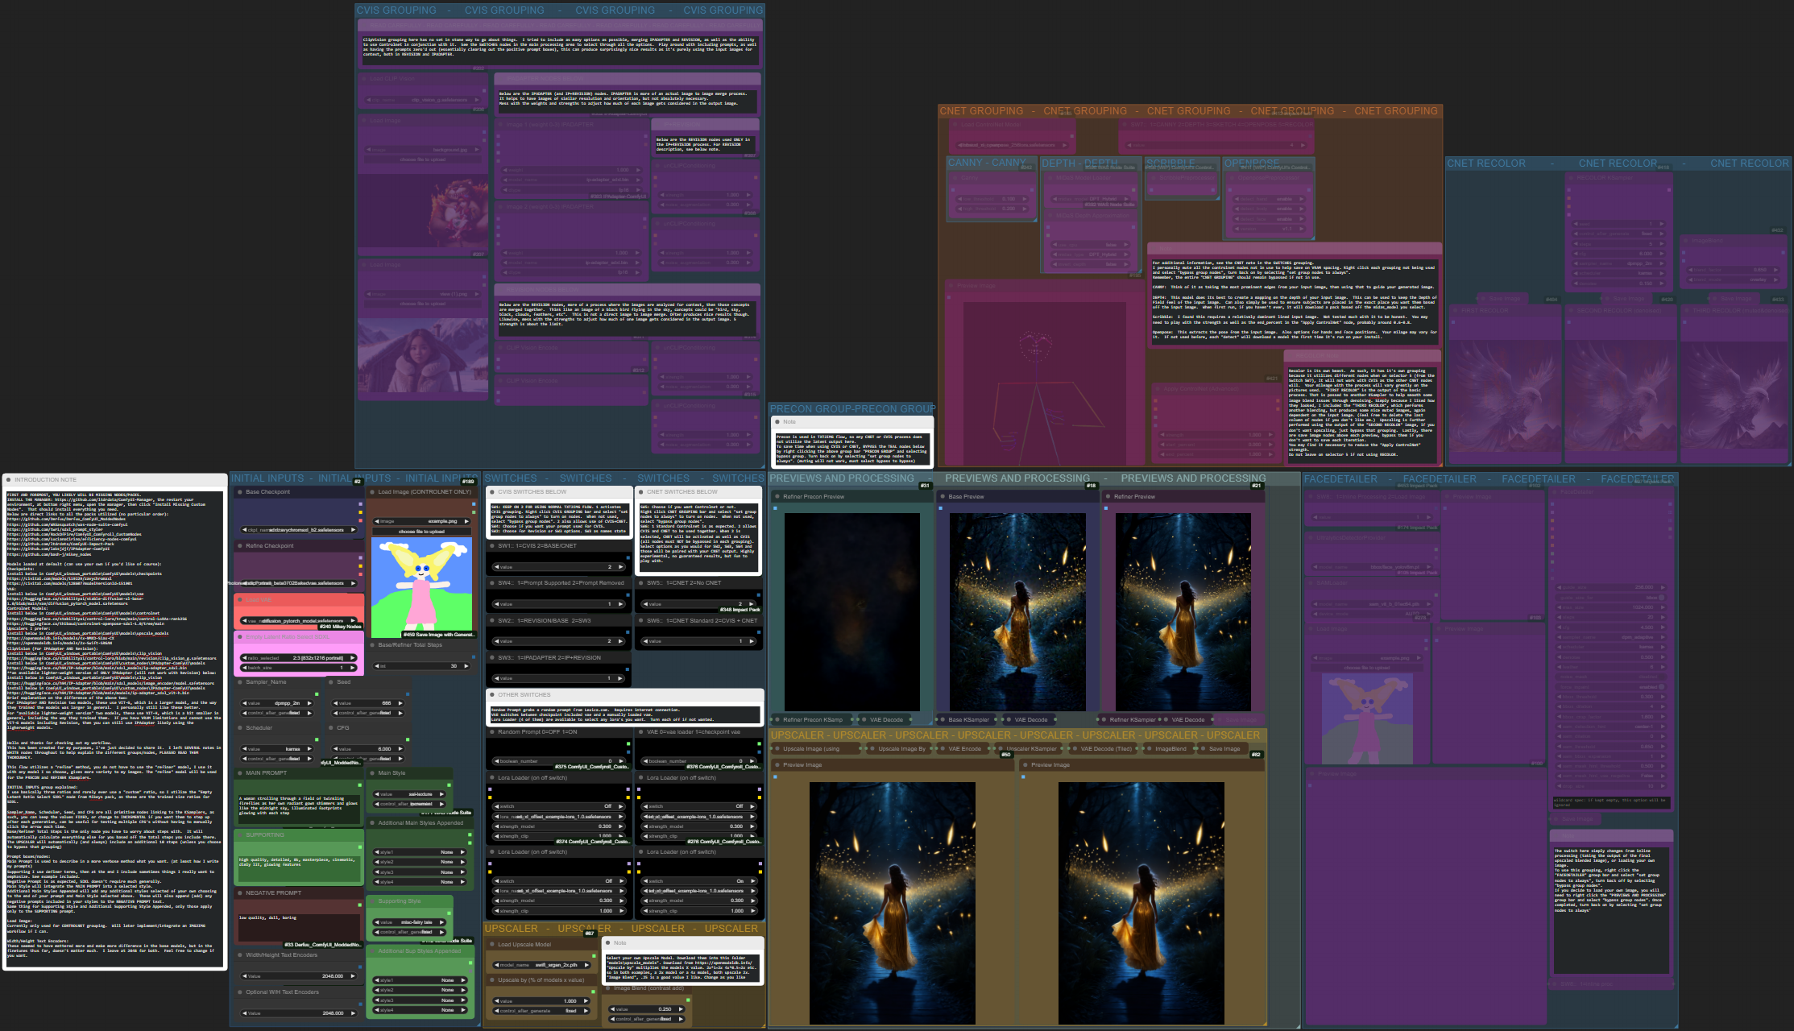This screenshot has height=1031, width=1794.
Task: Decrease the SW5 CNET/No CNET switch value
Action: pos(644,604)
